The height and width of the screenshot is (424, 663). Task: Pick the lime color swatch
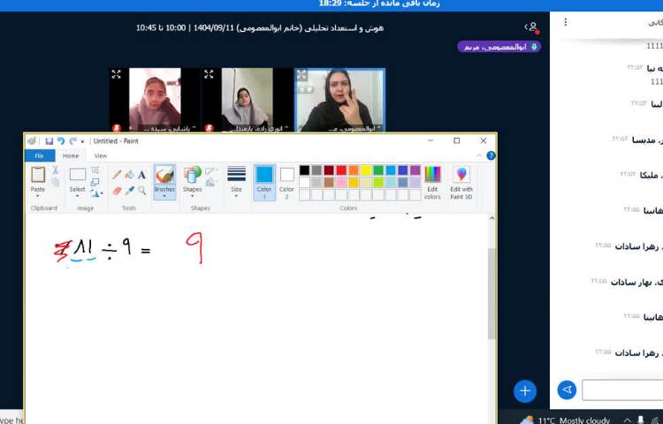point(378,182)
